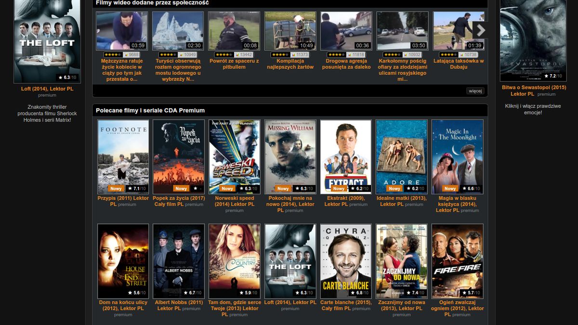Open link 'Turyści obserwują rozłam ogromnego mostu'

click(x=178, y=70)
